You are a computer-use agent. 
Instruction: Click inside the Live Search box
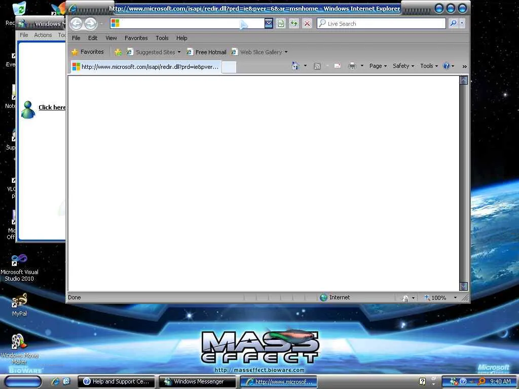pyautogui.click(x=381, y=23)
